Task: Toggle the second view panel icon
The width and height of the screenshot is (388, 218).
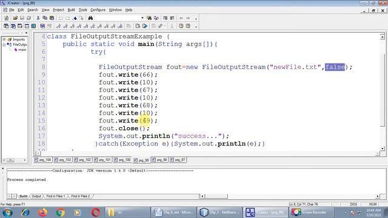Action: pos(13,26)
